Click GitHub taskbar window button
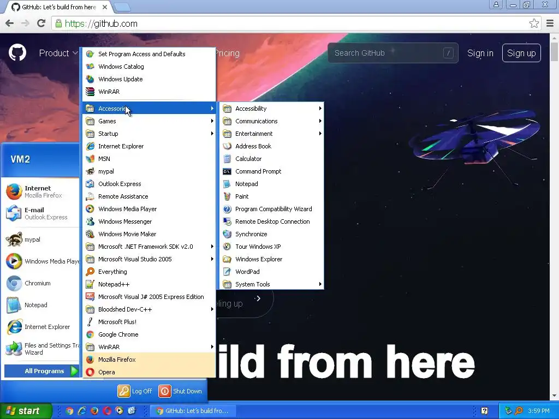 point(193,411)
